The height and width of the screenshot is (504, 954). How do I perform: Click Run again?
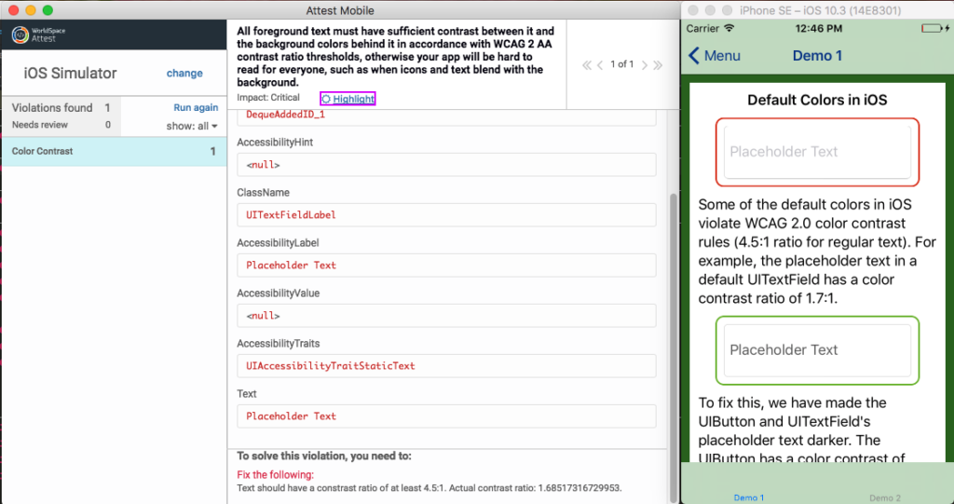pyautogui.click(x=196, y=108)
